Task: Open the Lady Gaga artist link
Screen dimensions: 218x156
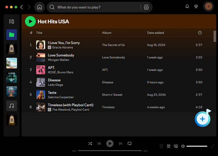Action: [55, 85]
